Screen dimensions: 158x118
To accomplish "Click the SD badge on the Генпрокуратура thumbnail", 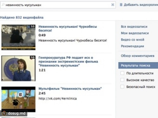I will pyautogui.click(x=33, y=57).
